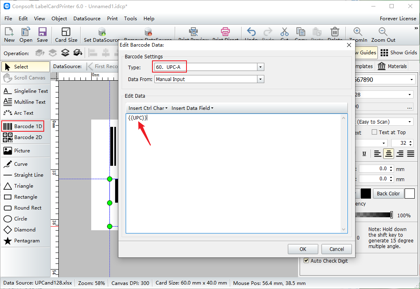Set barcode text alignment to justified

(x=411, y=154)
